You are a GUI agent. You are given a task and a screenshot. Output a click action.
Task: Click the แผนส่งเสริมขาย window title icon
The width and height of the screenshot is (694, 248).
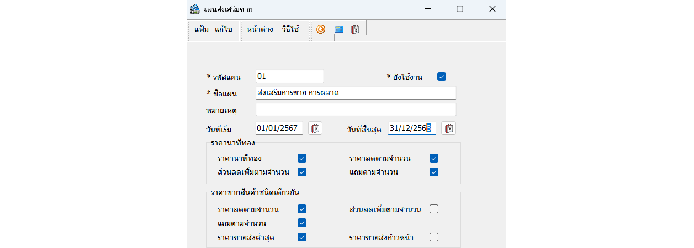point(194,9)
